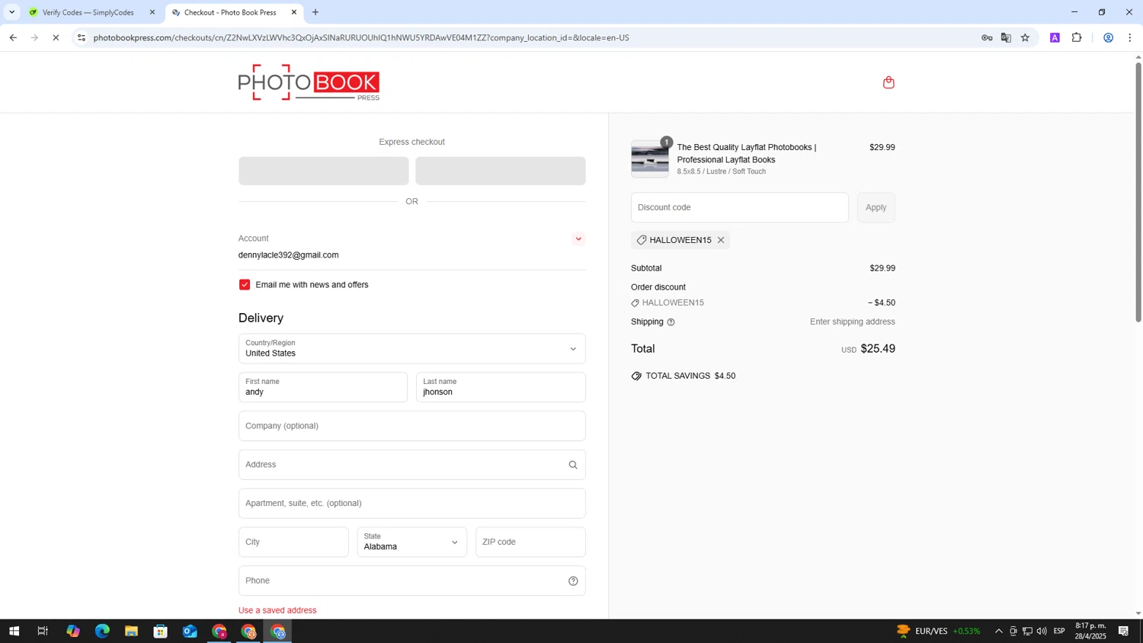Click the address search magnifier icon
The width and height of the screenshot is (1143, 643).
(573, 465)
